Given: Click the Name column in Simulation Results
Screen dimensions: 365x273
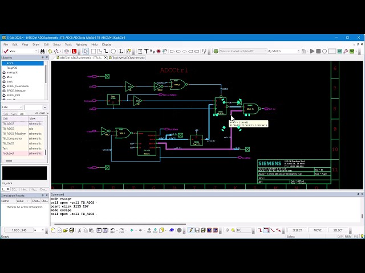Looking at the screenshot, I should [8, 201].
